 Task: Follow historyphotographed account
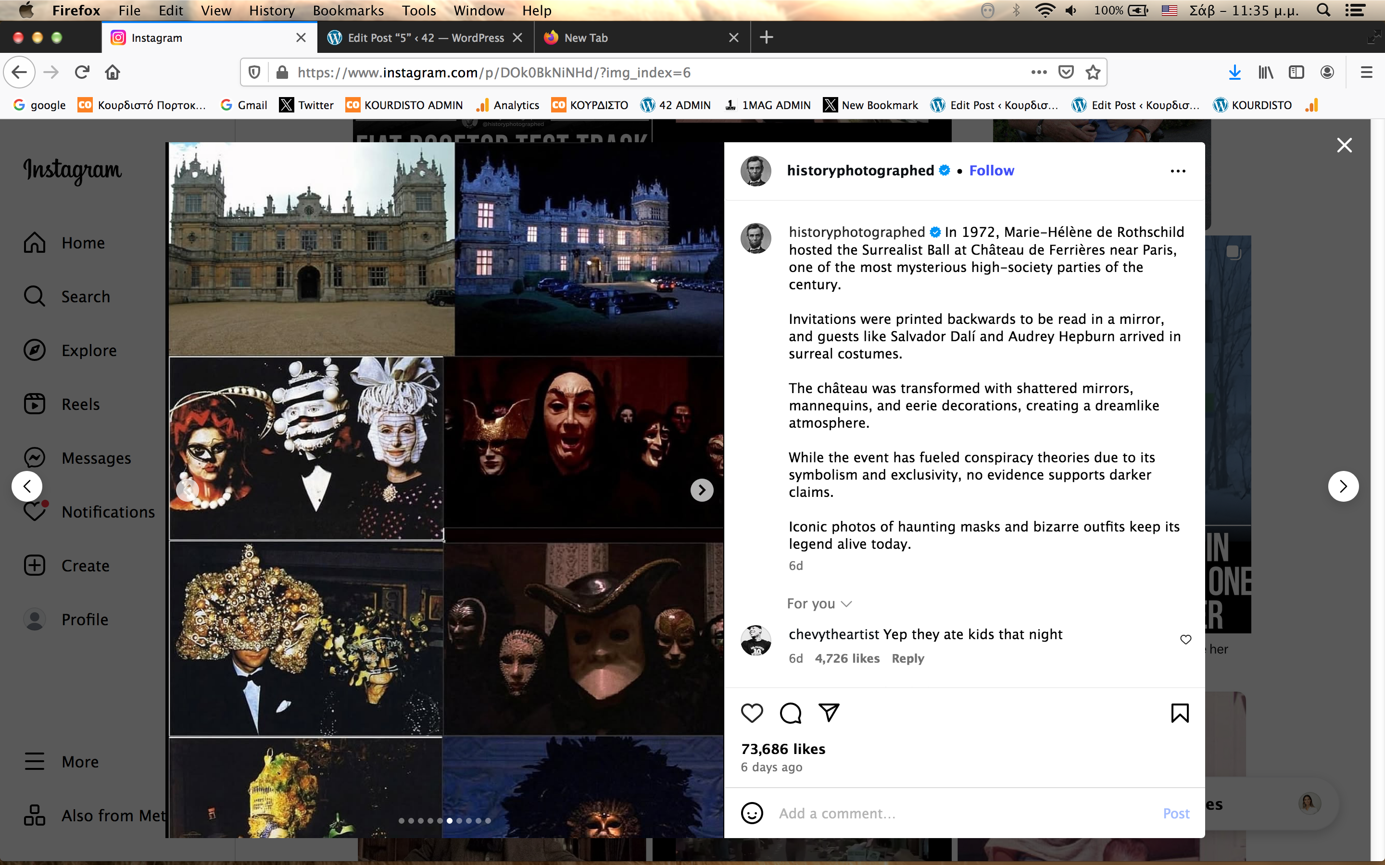click(991, 171)
